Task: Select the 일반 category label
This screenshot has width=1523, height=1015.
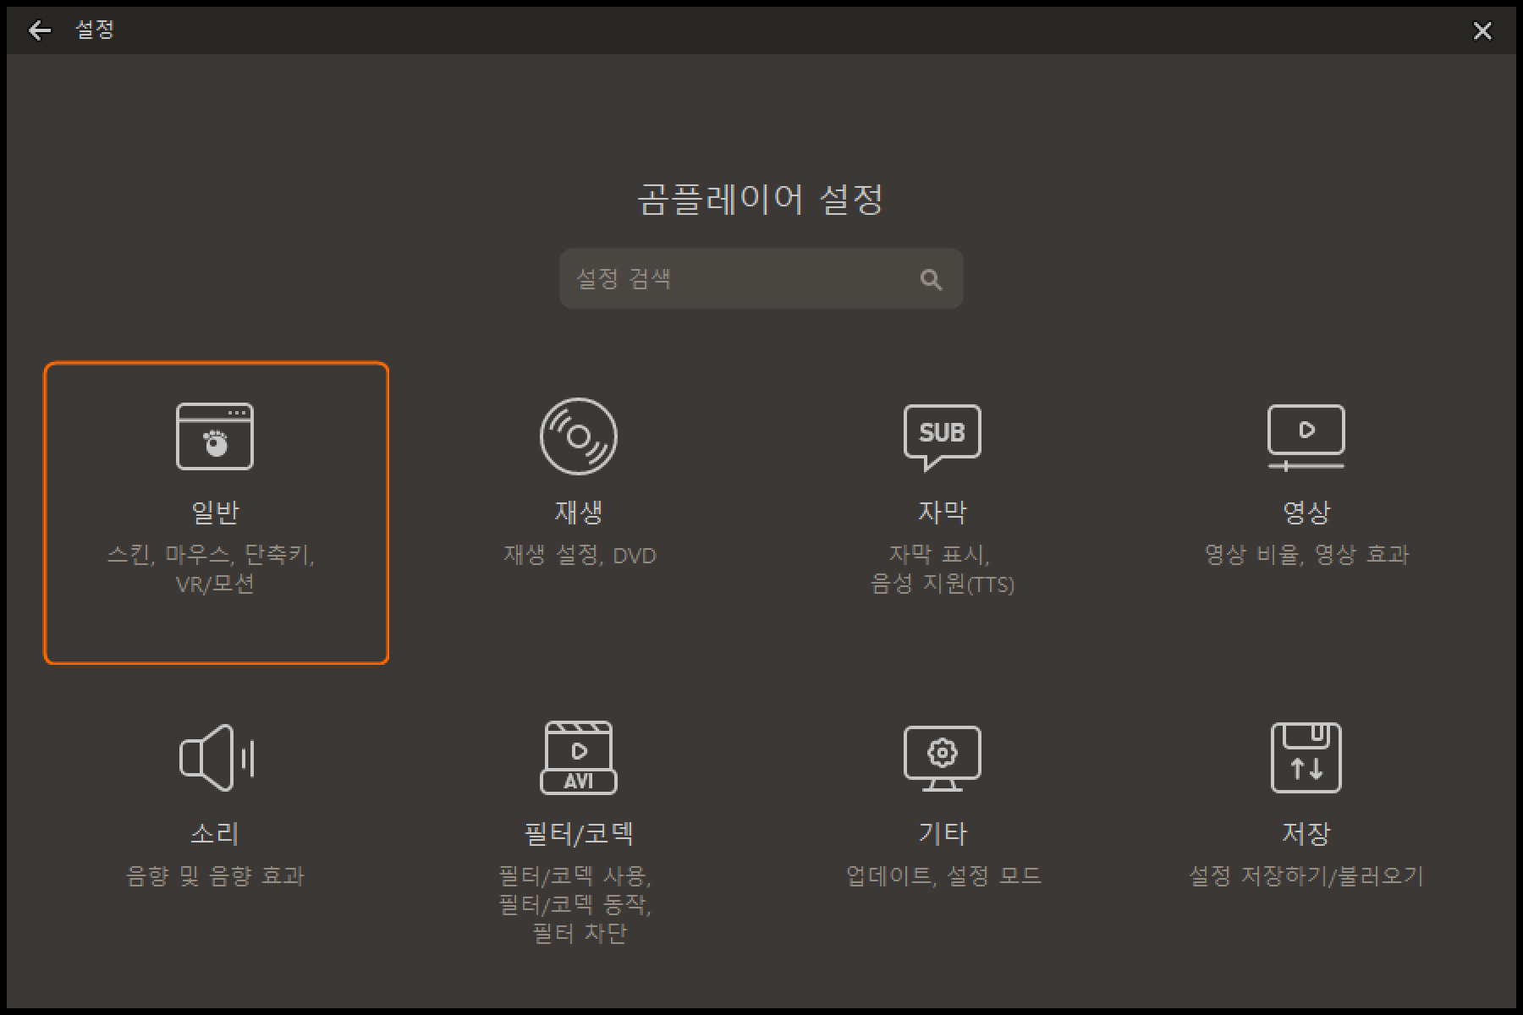Action: coord(215,512)
